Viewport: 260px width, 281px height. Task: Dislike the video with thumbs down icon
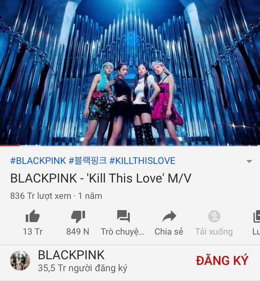pos(78,216)
